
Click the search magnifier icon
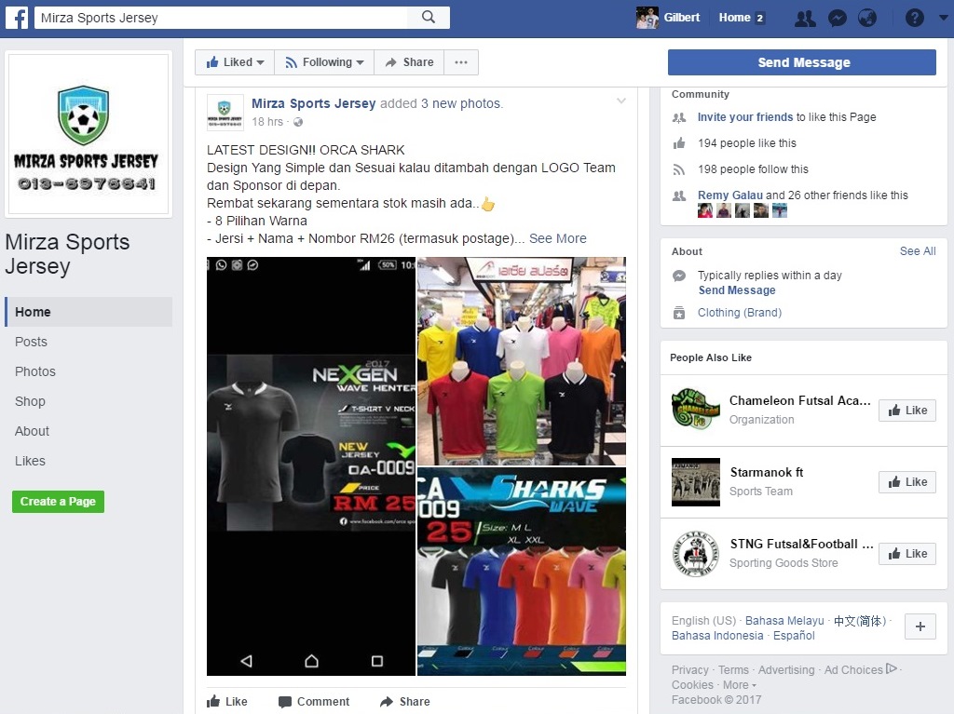pyautogui.click(x=429, y=18)
